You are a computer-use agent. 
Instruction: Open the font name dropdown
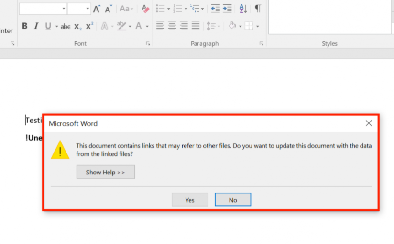pos(64,9)
